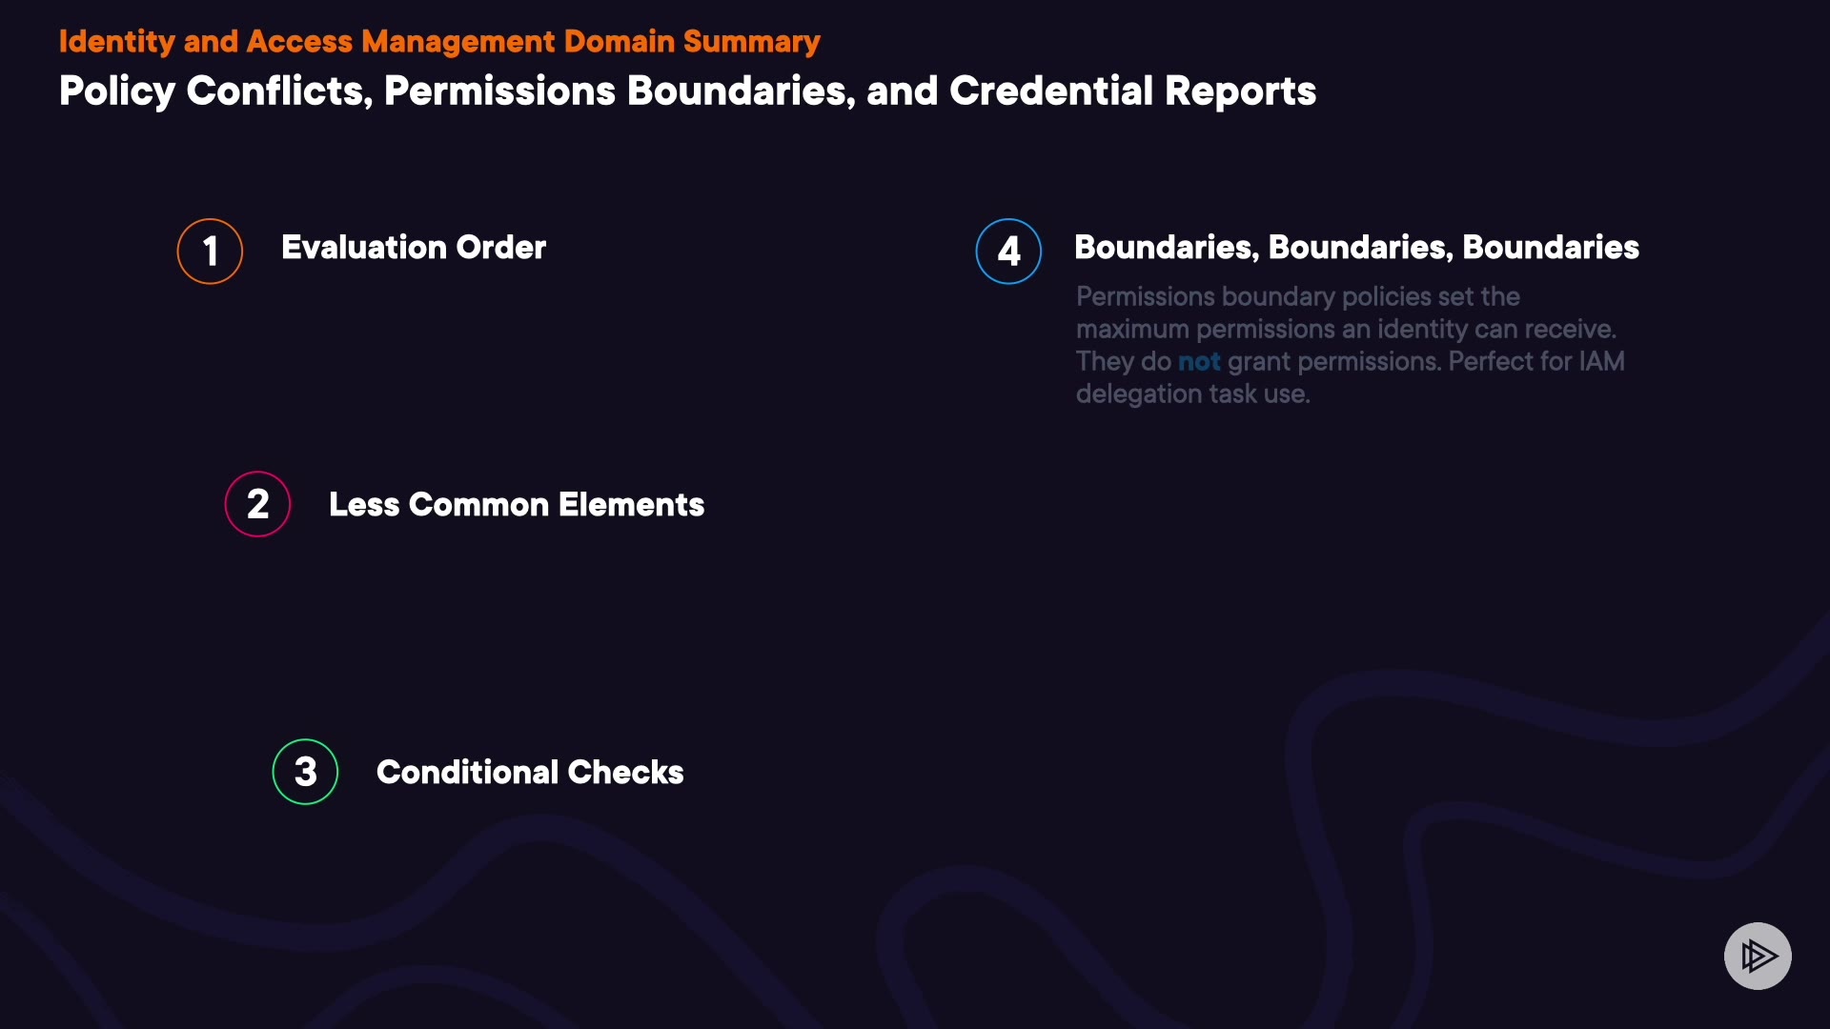The width and height of the screenshot is (1830, 1029).
Task: Select the Evaluation Order heading
Action: tap(414, 248)
